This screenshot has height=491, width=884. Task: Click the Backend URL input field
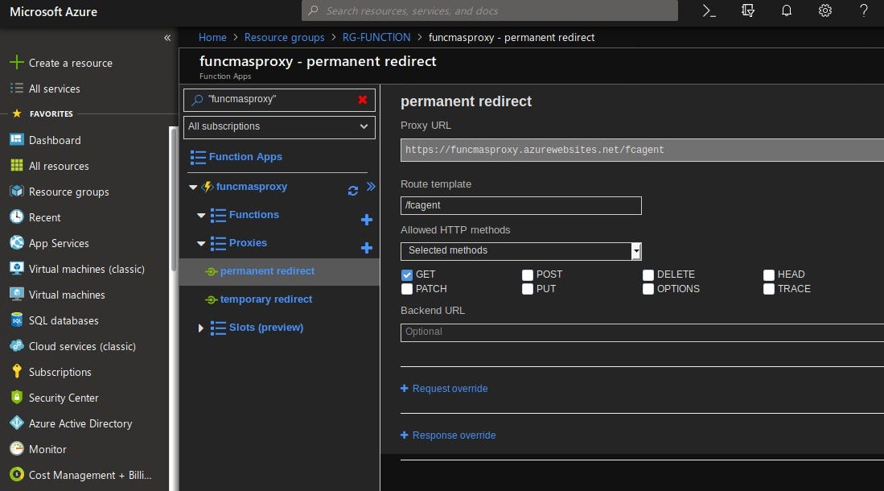(x=642, y=332)
